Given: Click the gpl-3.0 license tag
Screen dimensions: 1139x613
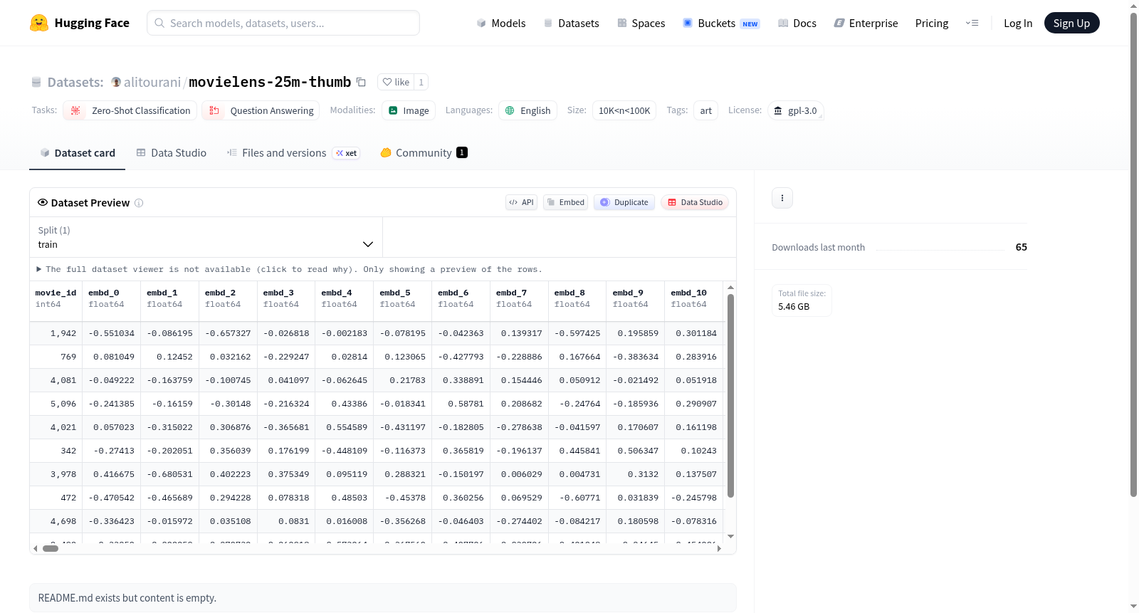Looking at the screenshot, I should (x=796, y=110).
